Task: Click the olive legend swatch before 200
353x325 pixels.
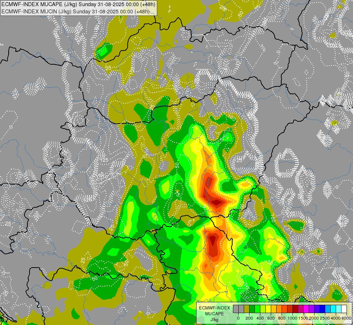Action: tap(247, 309)
